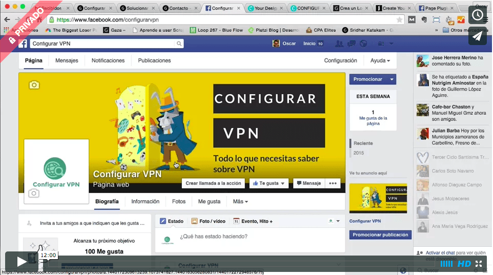Screen dimensions: 493x275
Task: Open Jose Herrera Merino ticker story
Action: [x=452, y=61]
